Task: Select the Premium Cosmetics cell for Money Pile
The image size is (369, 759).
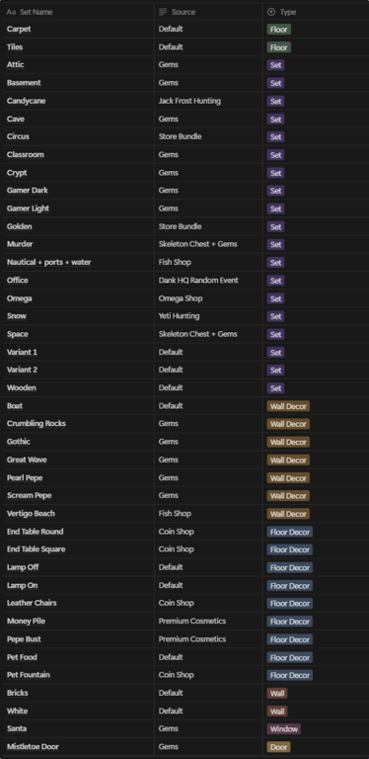Action: coord(192,621)
